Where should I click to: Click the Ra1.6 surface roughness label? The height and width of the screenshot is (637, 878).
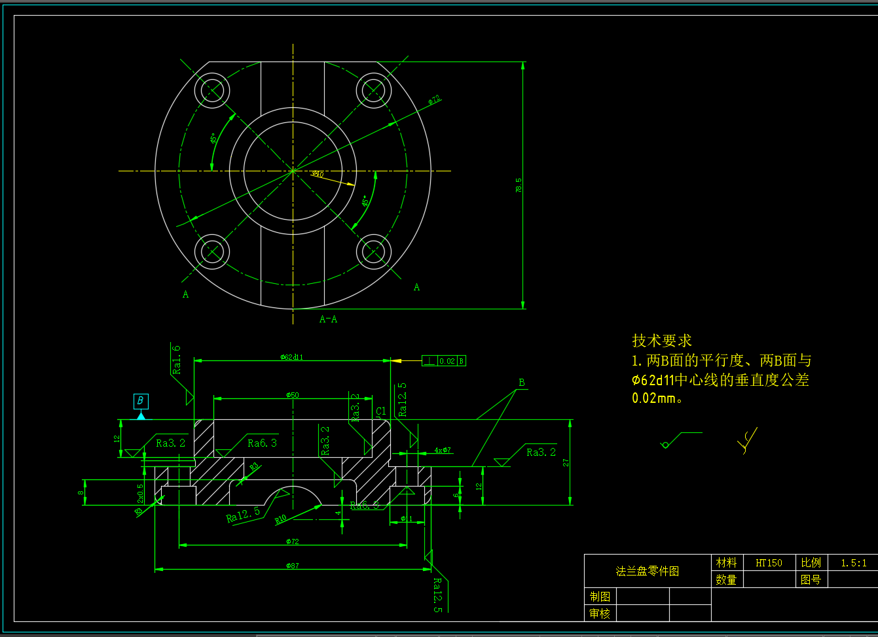(x=177, y=360)
